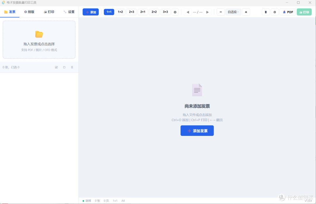This screenshot has height=204, width=316.
Task: Select the 1×2 layout
Action: (x=120, y=12)
